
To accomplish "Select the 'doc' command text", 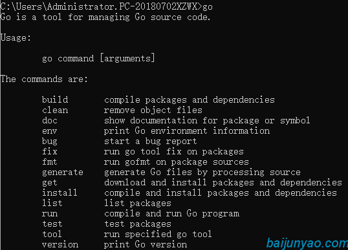I will coord(50,121).
